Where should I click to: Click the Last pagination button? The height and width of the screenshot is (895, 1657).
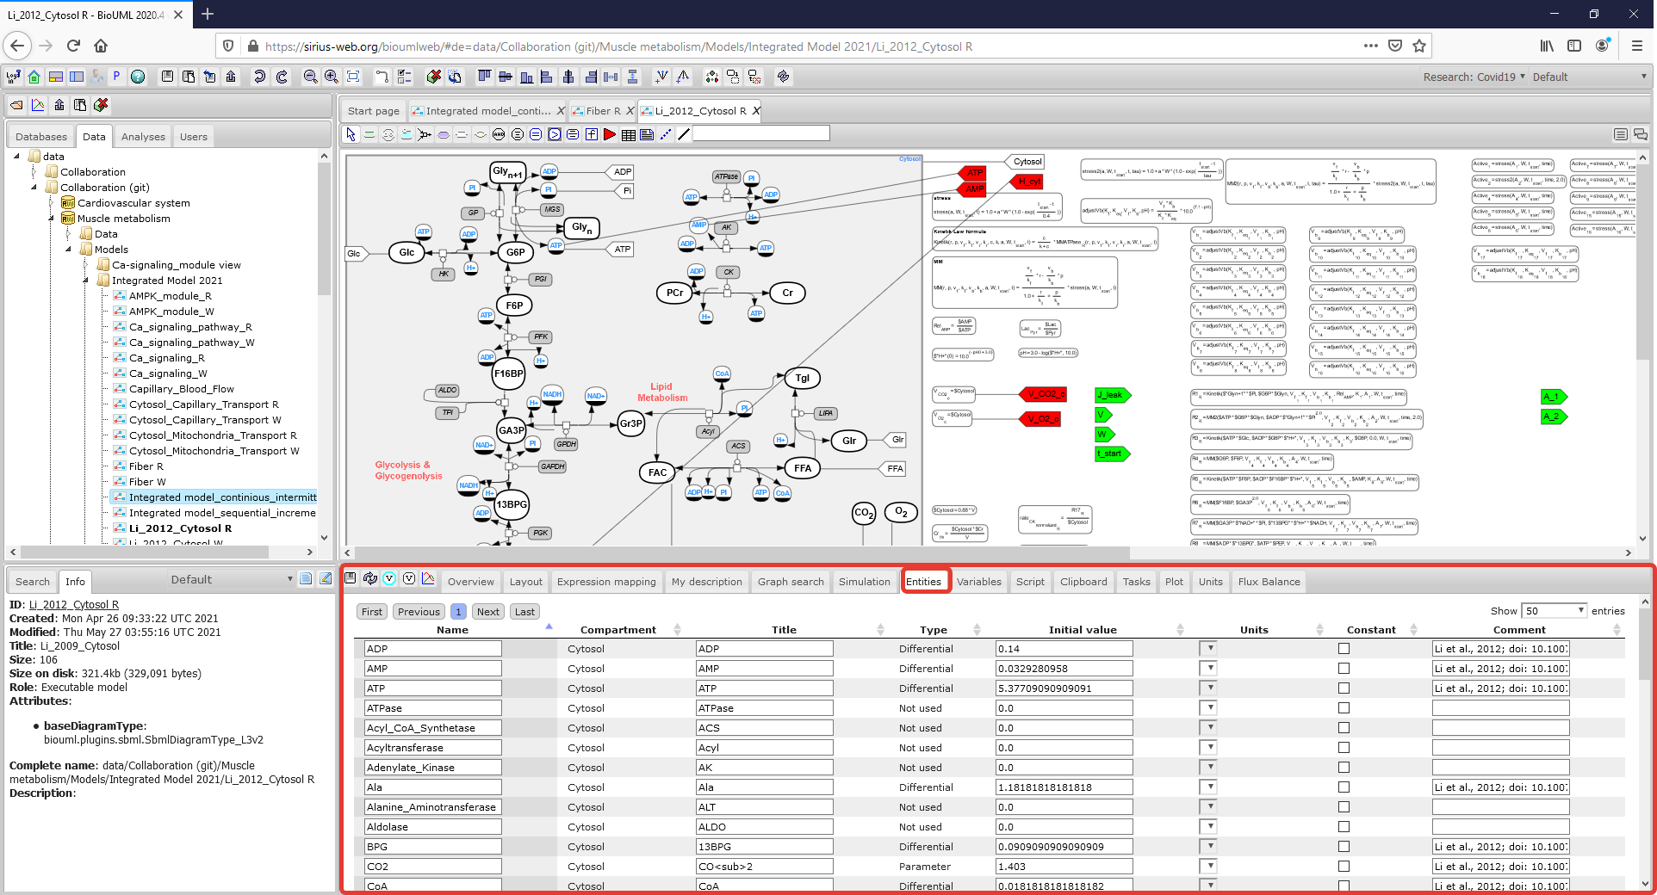pos(524,612)
